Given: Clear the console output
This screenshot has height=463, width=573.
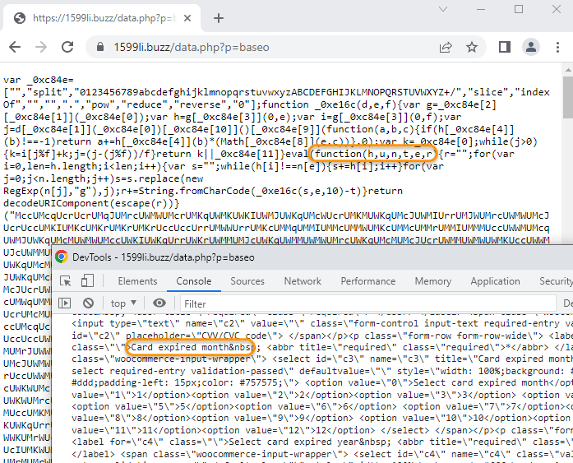Looking at the screenshot, I should [88, 303].
